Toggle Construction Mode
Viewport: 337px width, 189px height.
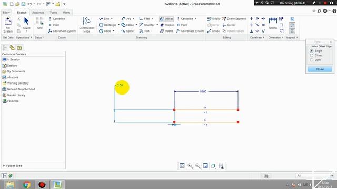(86, 25)
